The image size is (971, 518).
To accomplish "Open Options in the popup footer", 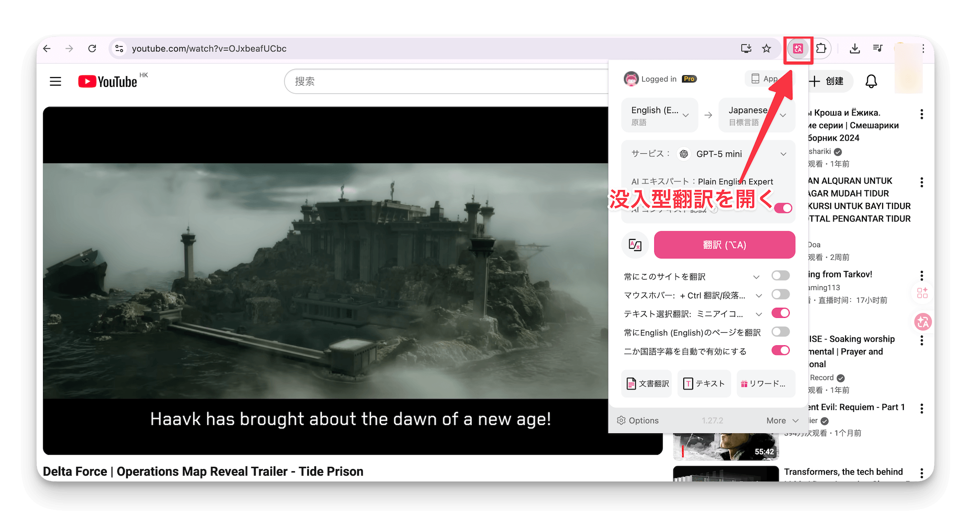I will point(638,420).
